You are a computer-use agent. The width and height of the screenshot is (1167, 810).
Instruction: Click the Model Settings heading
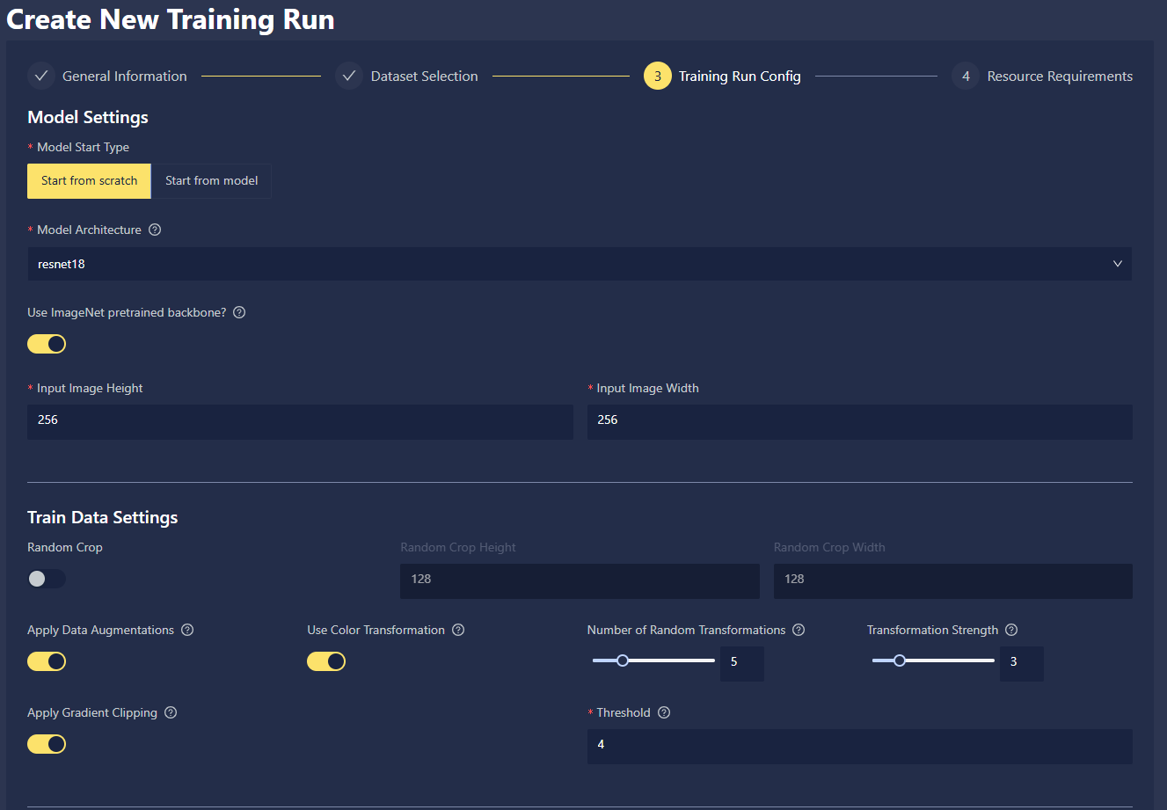pyautogui.click(x=88, y=118)
